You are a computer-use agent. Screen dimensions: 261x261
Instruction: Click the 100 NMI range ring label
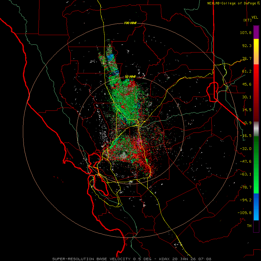pyautogui.click(x=130, y=23)
